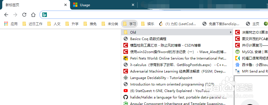268x105 pixels.
Task: Open MySQL 安装 in Old submenu
Action: [250, 52]
